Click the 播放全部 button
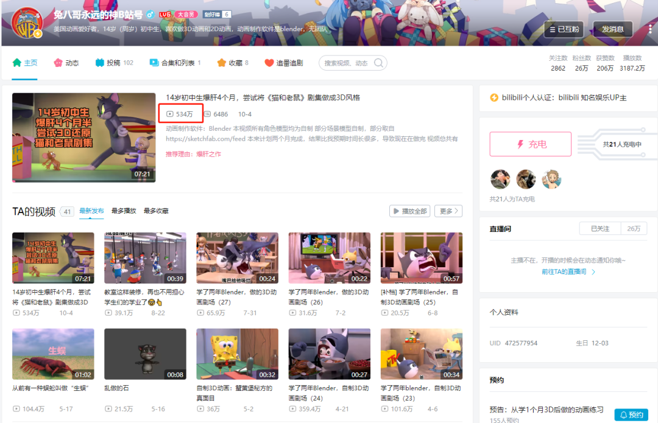Image resolution: width=658 pixels, height=423 pixels. pos(410,211)
